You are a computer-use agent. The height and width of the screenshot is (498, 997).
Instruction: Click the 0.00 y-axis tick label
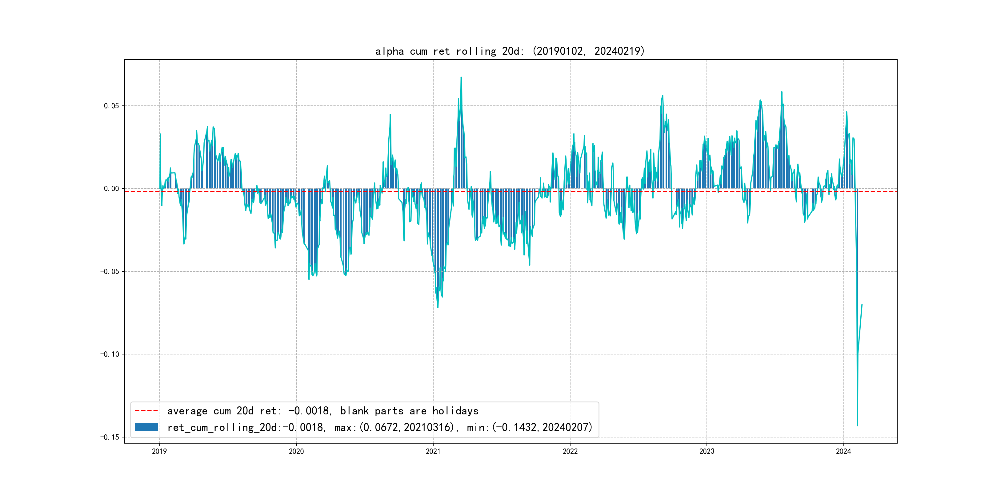tap(111, 189)
